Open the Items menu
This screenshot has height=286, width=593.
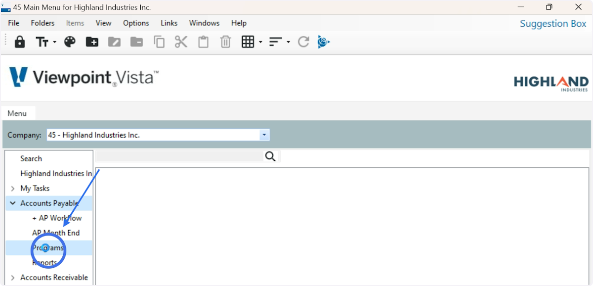[x=75, y=23]
